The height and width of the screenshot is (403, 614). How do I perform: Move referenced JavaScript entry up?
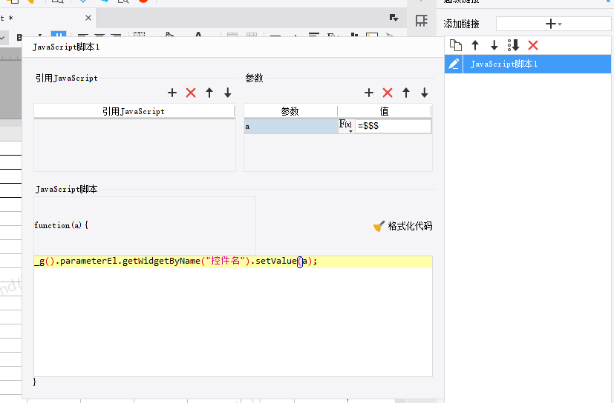[x=209, y=93]
